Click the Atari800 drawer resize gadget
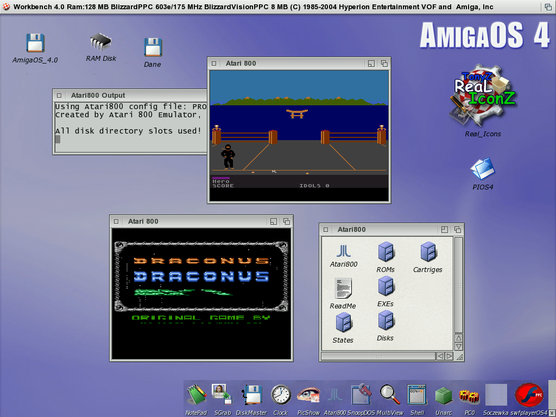This screenshot has height=417, width=556. (459, 356)
